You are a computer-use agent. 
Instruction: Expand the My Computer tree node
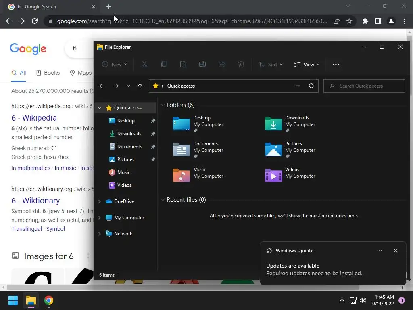click(x=100, y=218)
